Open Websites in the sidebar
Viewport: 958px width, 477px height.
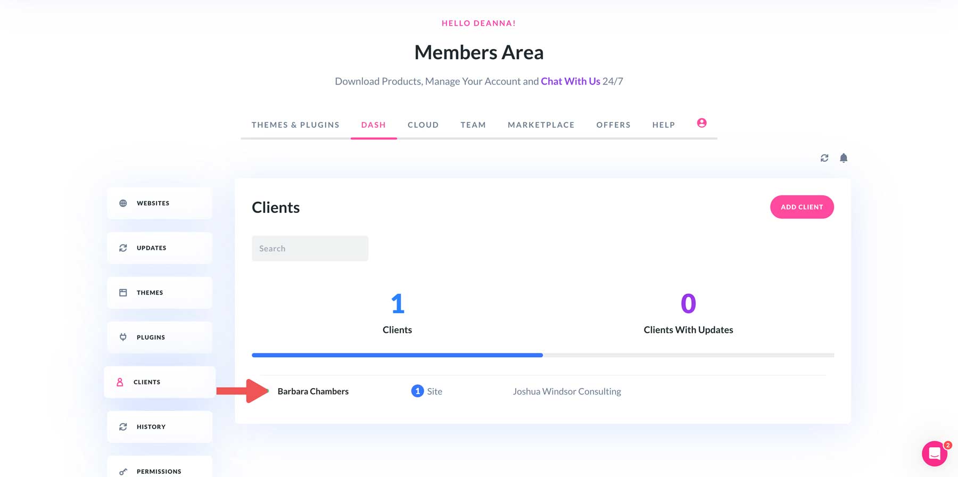tap(160, 203)
